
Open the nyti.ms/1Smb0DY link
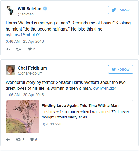pyautogui.click(x=23, y=35)
